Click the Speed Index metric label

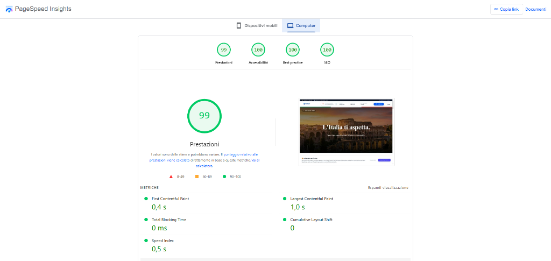click(163, 241)
